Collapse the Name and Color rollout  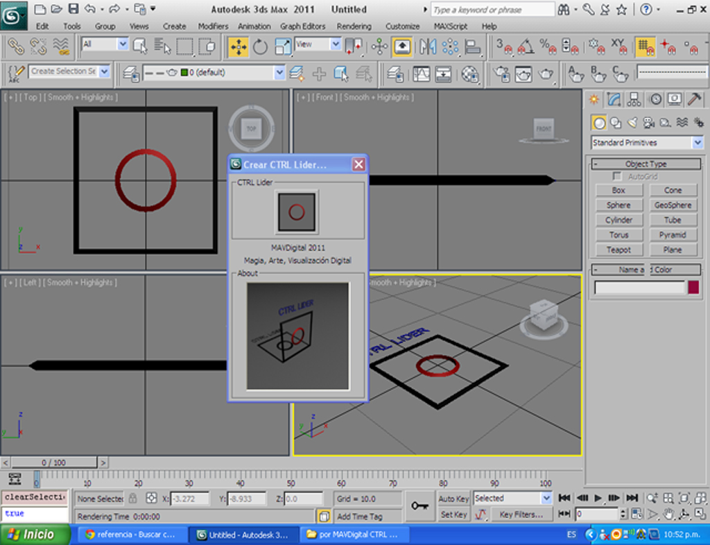tap(646, 270)
